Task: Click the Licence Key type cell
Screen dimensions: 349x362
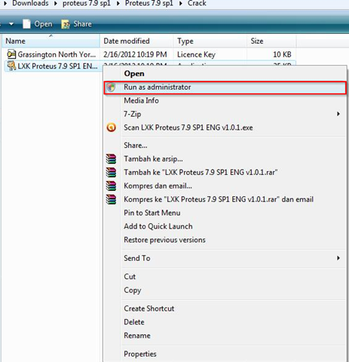Action: click(196, 54)
